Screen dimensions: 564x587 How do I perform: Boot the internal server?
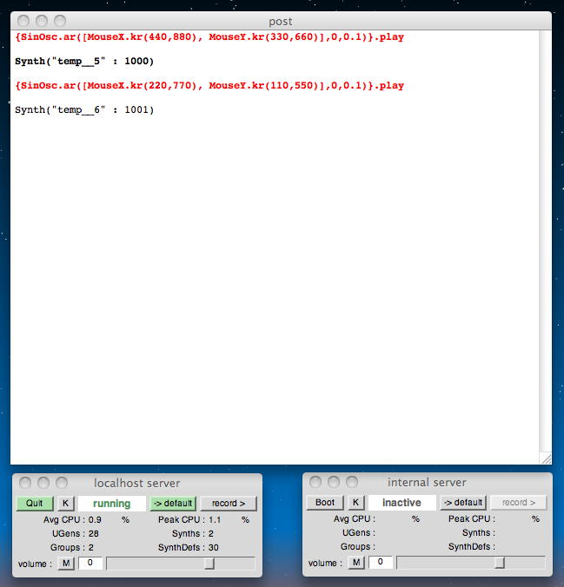pyautogui.click(x=324, y=503)
